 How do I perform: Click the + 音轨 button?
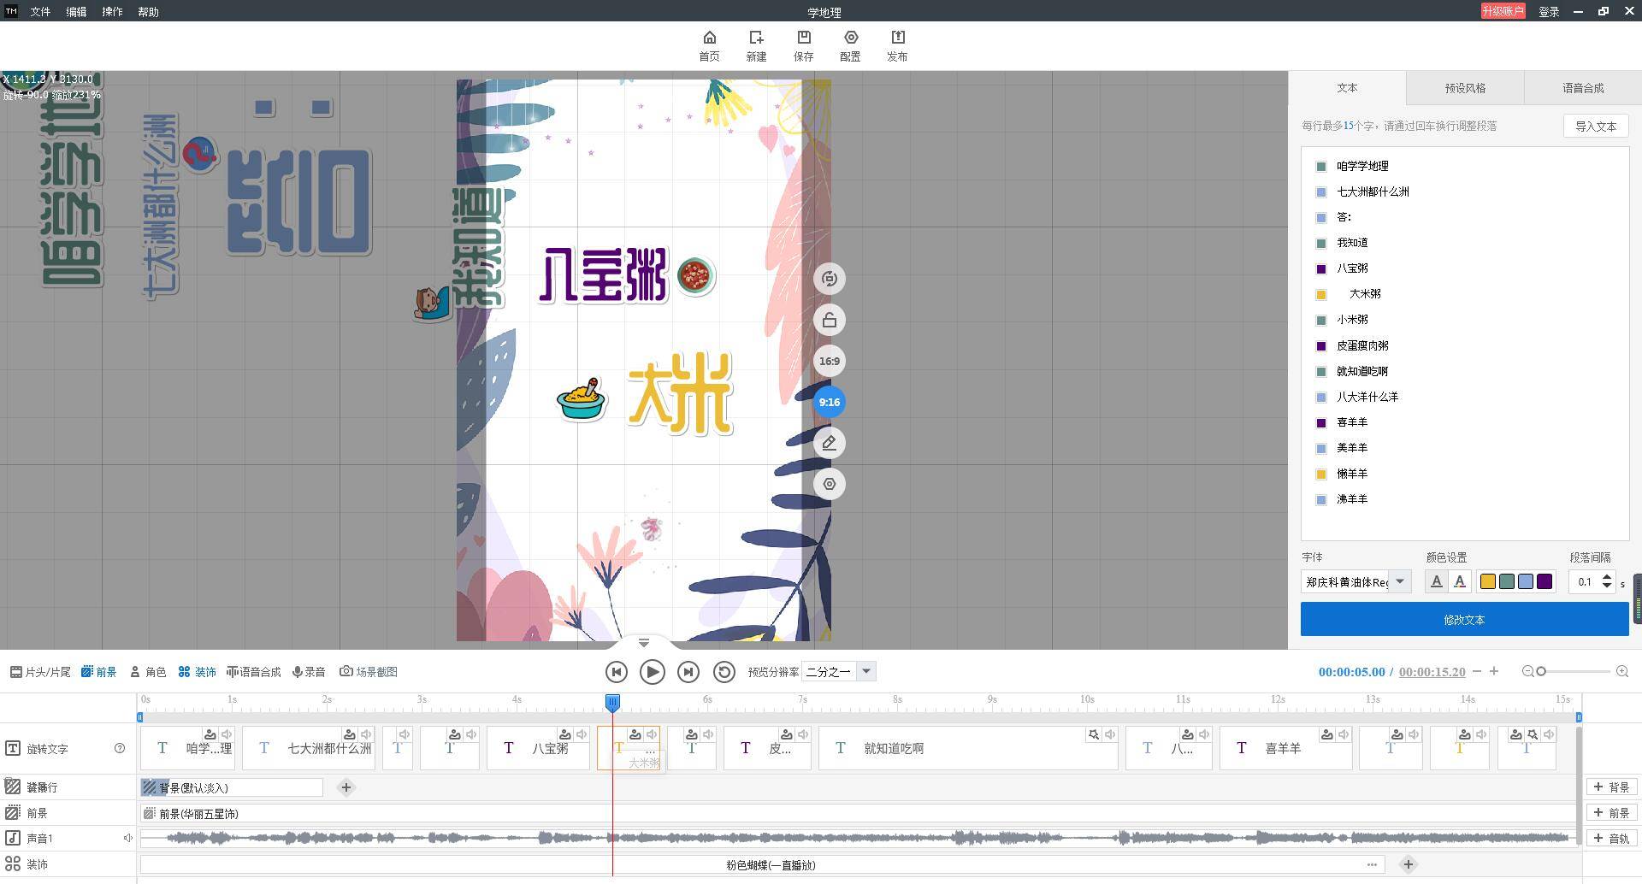[x=1611, y=839]
